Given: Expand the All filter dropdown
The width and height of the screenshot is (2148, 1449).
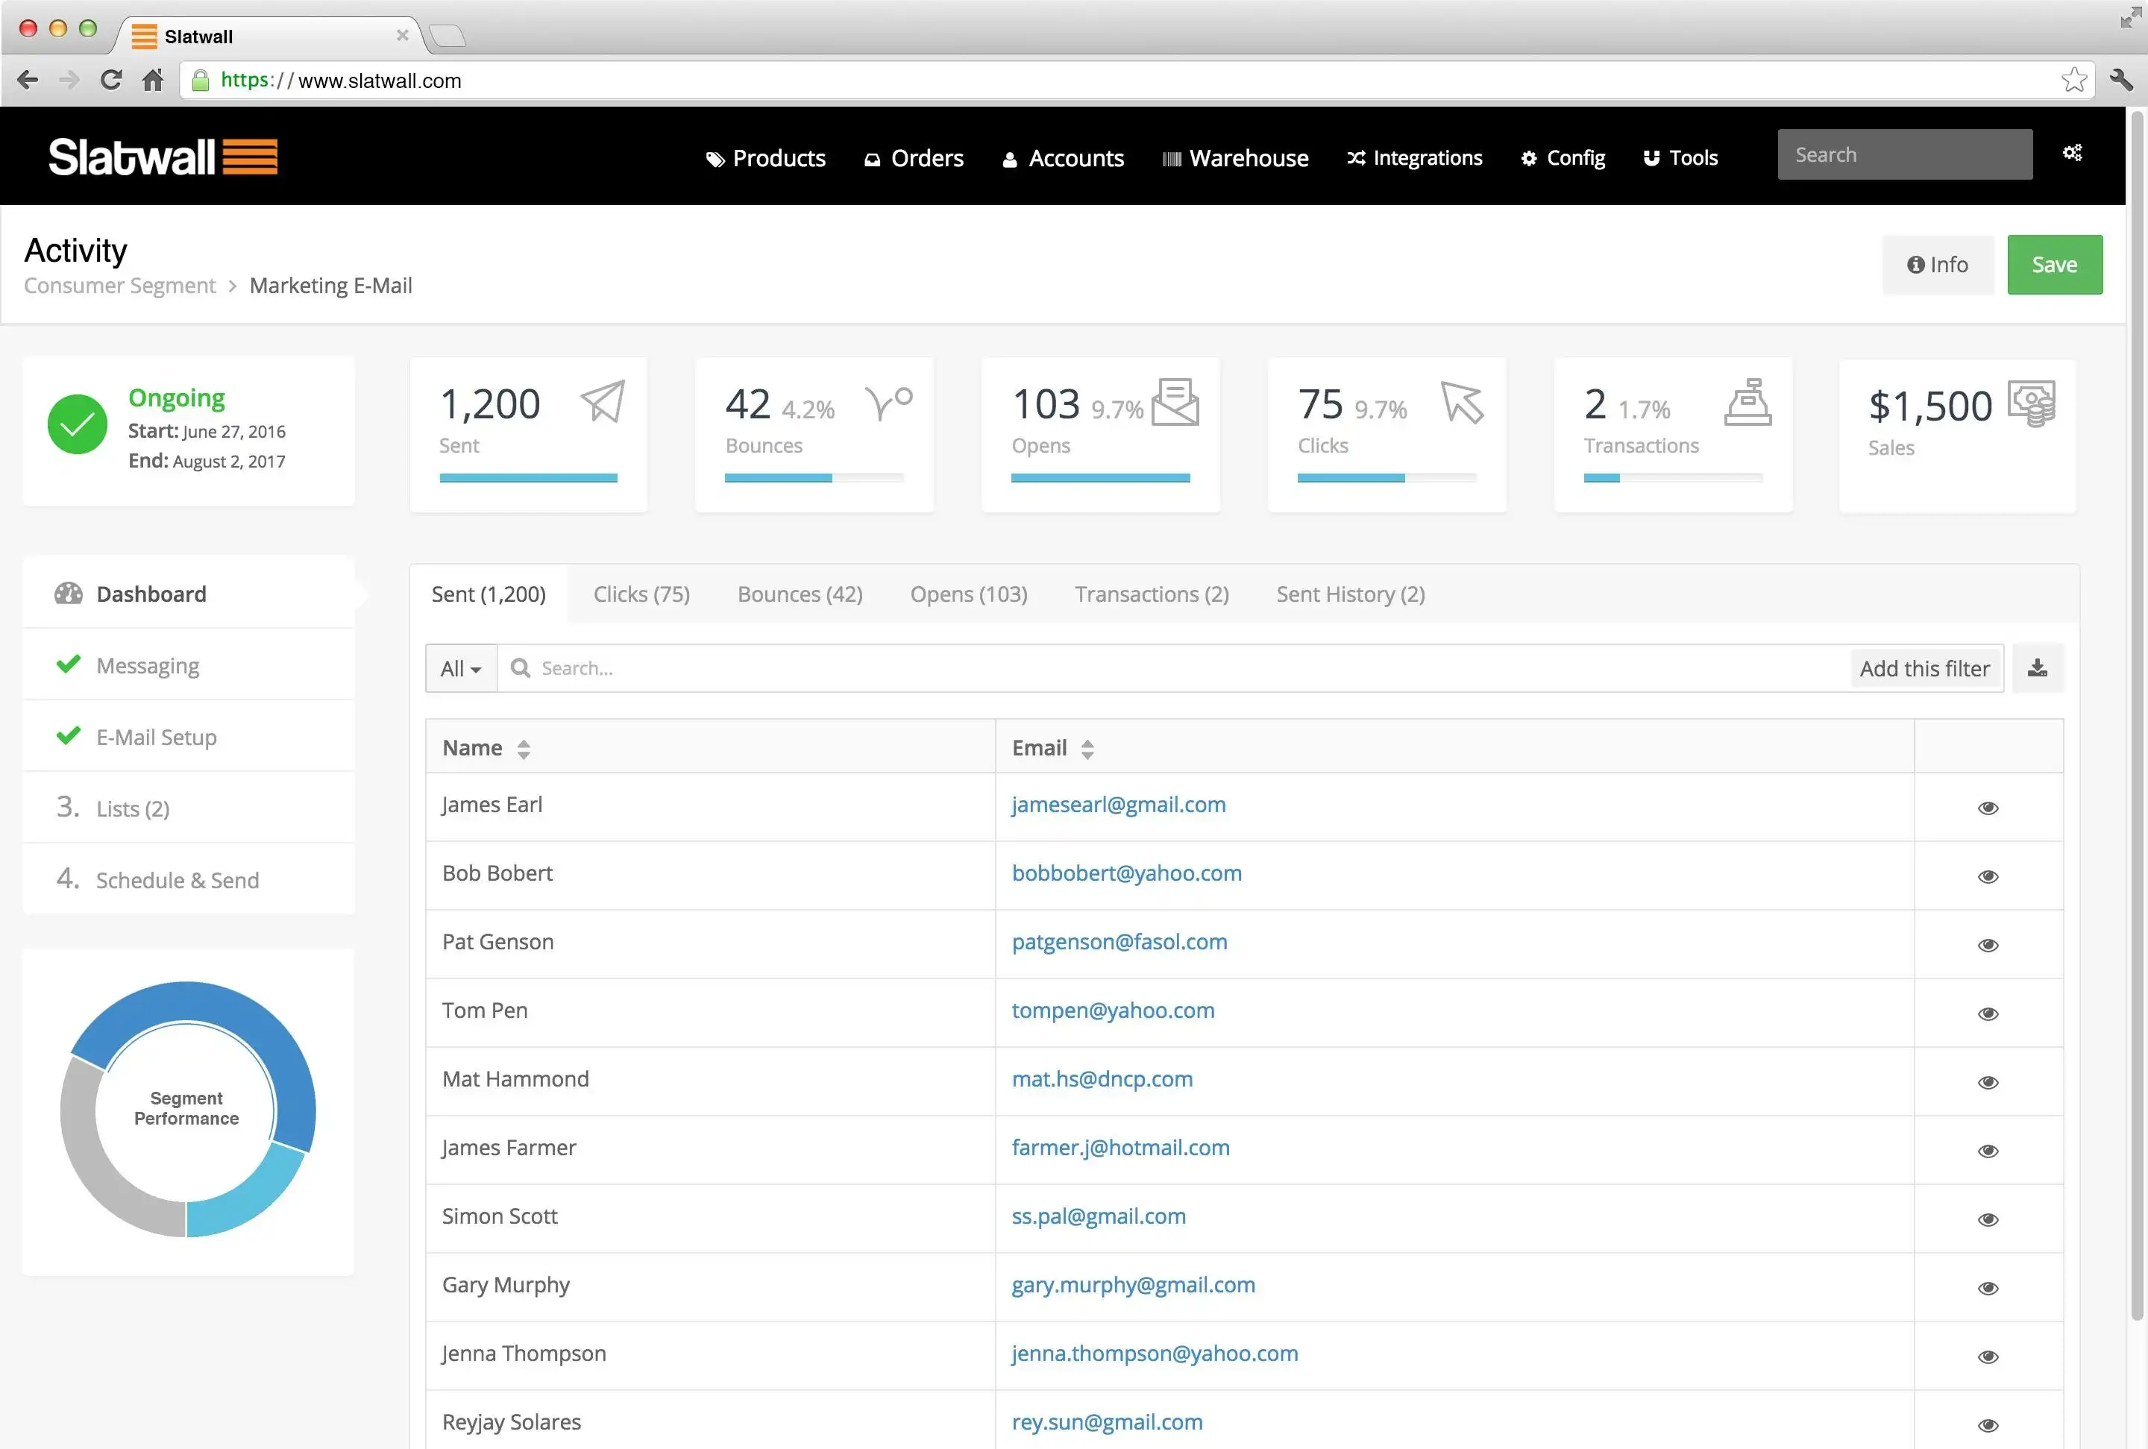Looking at the screenshot, I should click(459, 666).
